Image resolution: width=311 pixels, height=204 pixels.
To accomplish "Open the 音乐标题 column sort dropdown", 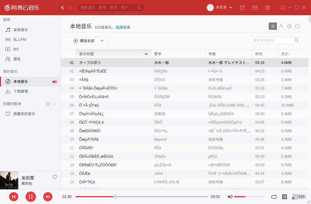I will click(146, 54).
